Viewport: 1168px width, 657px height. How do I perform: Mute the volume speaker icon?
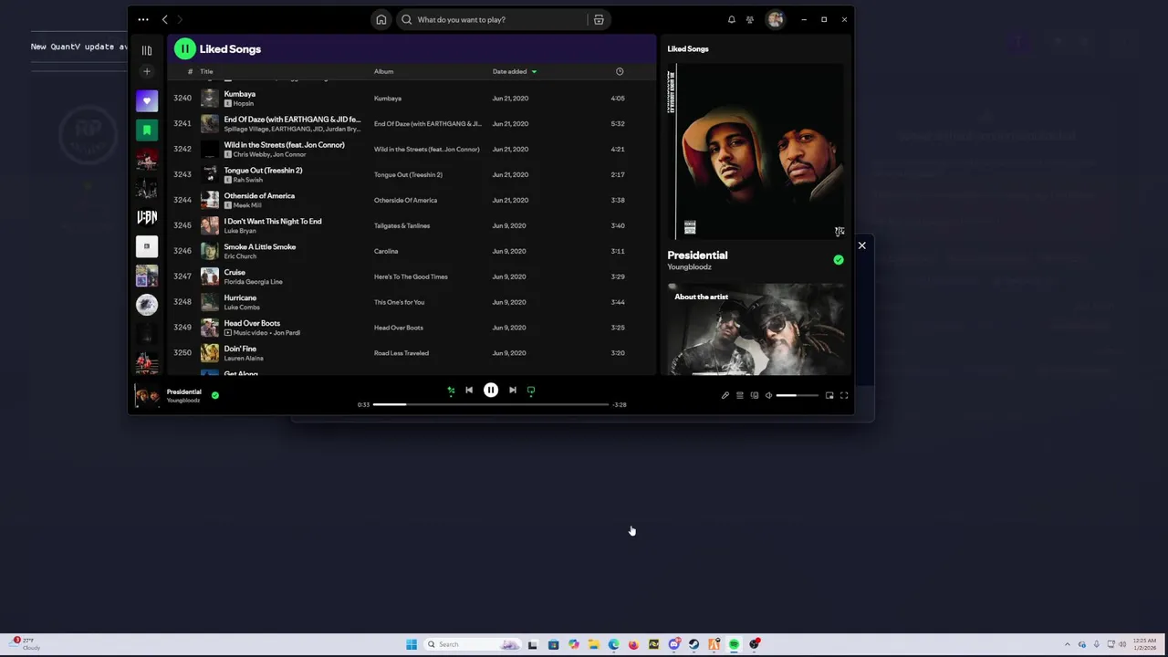point(768,395)
